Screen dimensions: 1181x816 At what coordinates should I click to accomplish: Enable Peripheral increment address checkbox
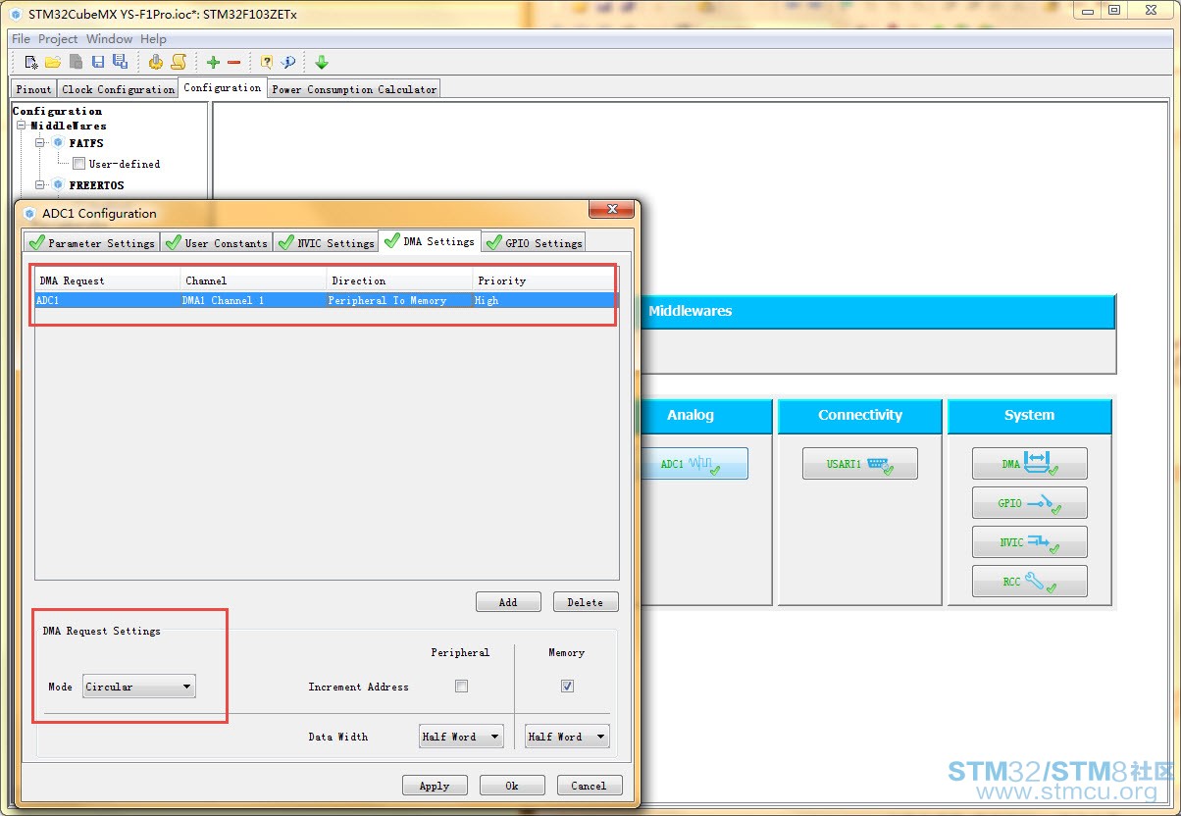tap(461, 687)
